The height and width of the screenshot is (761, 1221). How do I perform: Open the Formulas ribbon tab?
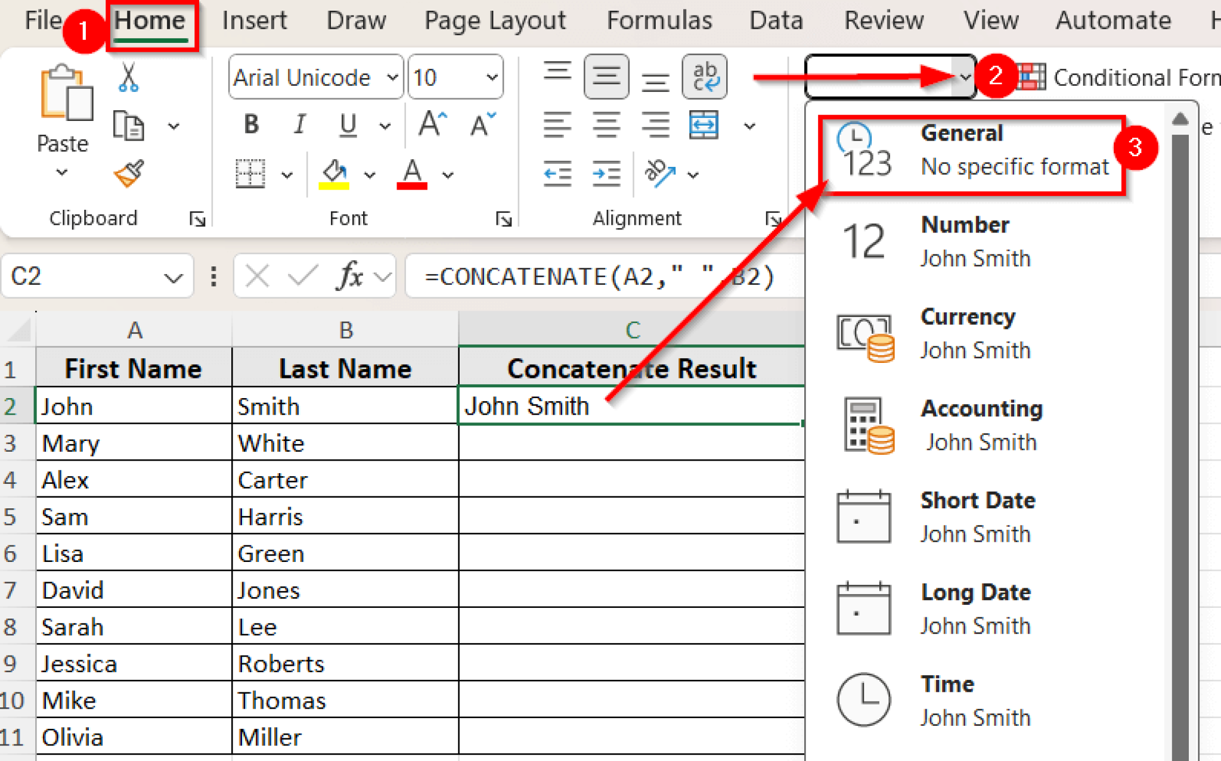pos(659,21)
